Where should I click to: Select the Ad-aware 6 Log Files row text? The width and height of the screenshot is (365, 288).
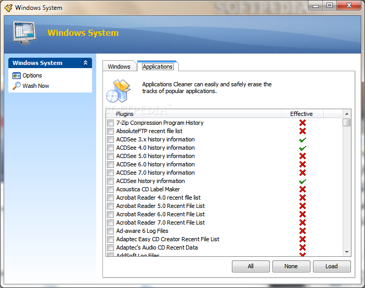[142, 231]
